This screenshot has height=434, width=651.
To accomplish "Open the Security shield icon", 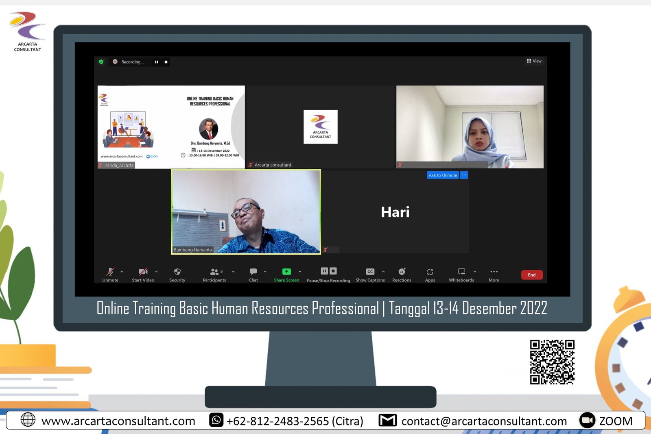I will click(x=177, y=272).
